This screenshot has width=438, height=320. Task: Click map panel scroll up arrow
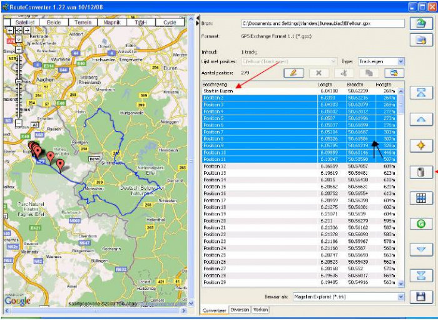[x=191, y=19]
